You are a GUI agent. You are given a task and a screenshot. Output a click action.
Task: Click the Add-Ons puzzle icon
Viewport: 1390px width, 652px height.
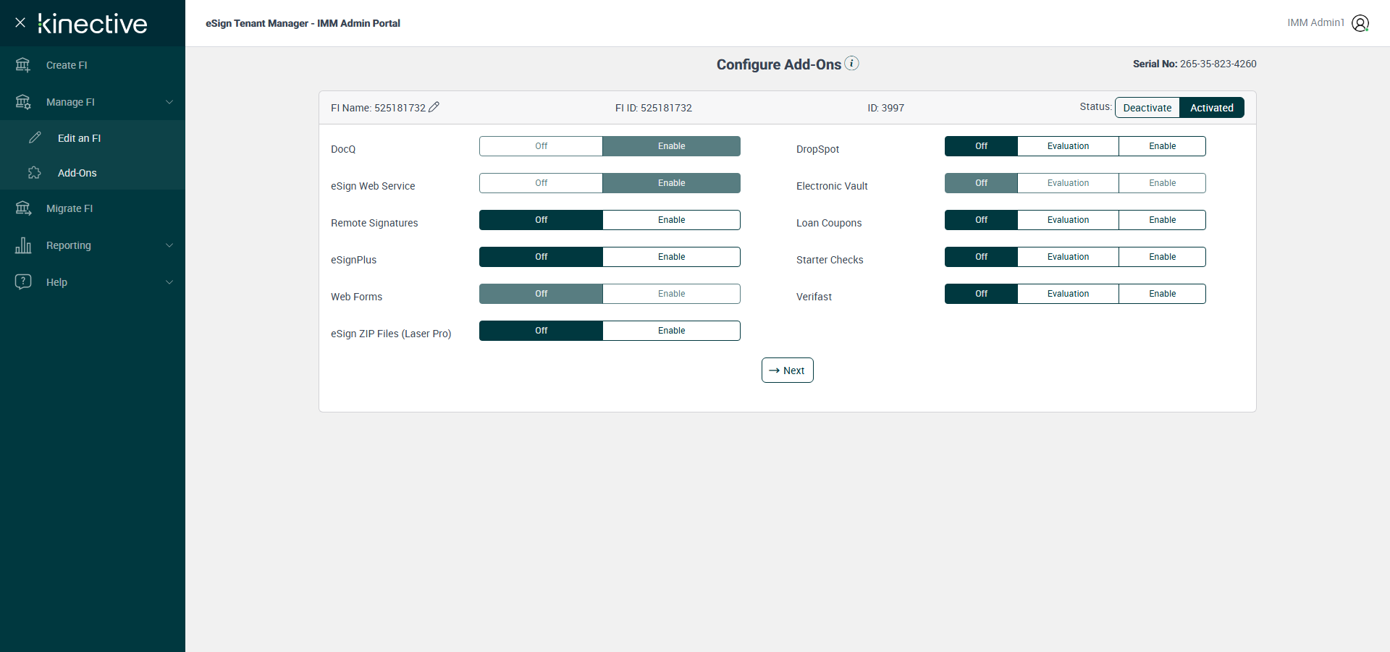tap(35, 172)
